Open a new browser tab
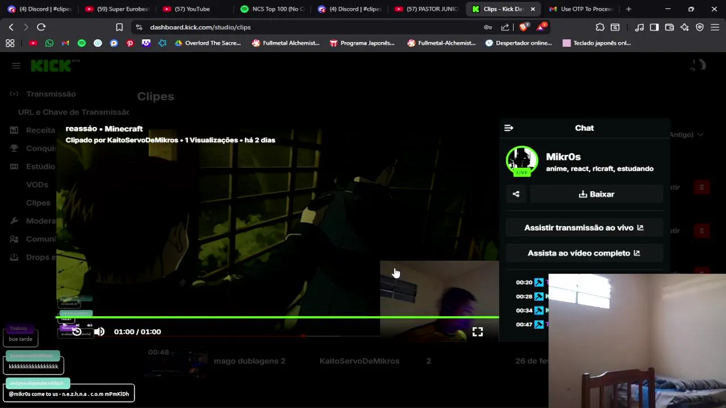 [x=628, y=9]
